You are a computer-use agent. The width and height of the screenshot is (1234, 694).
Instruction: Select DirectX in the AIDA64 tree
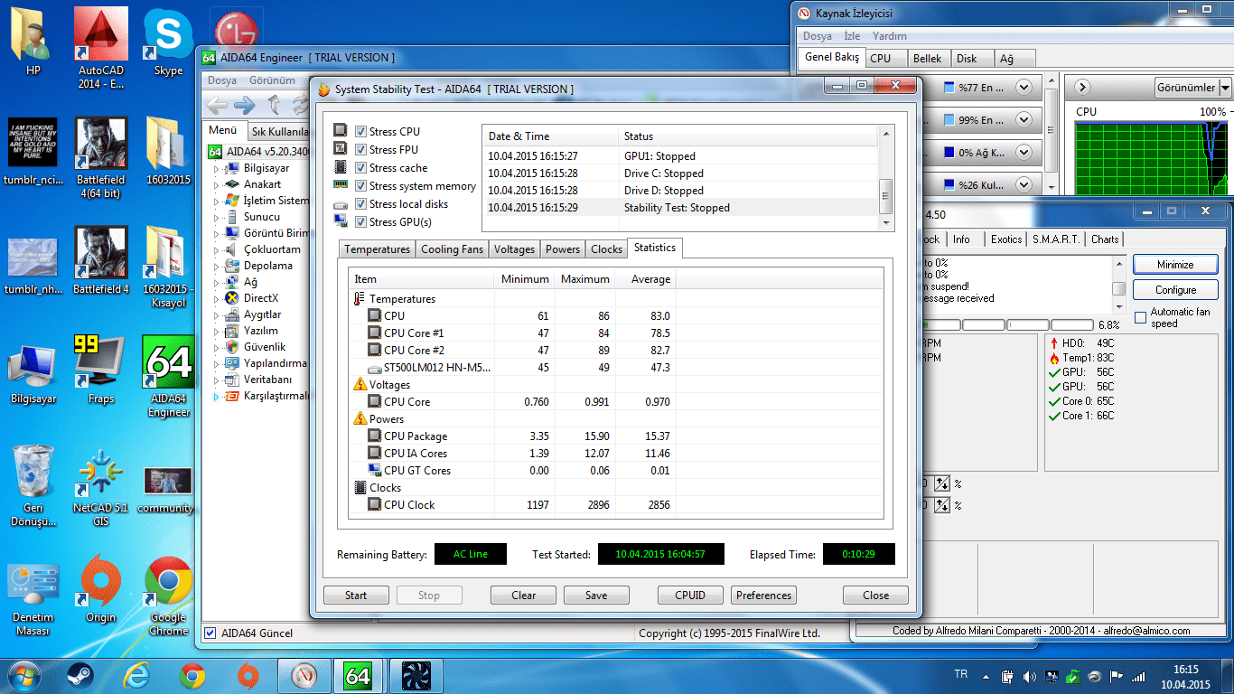click(261, 298)
